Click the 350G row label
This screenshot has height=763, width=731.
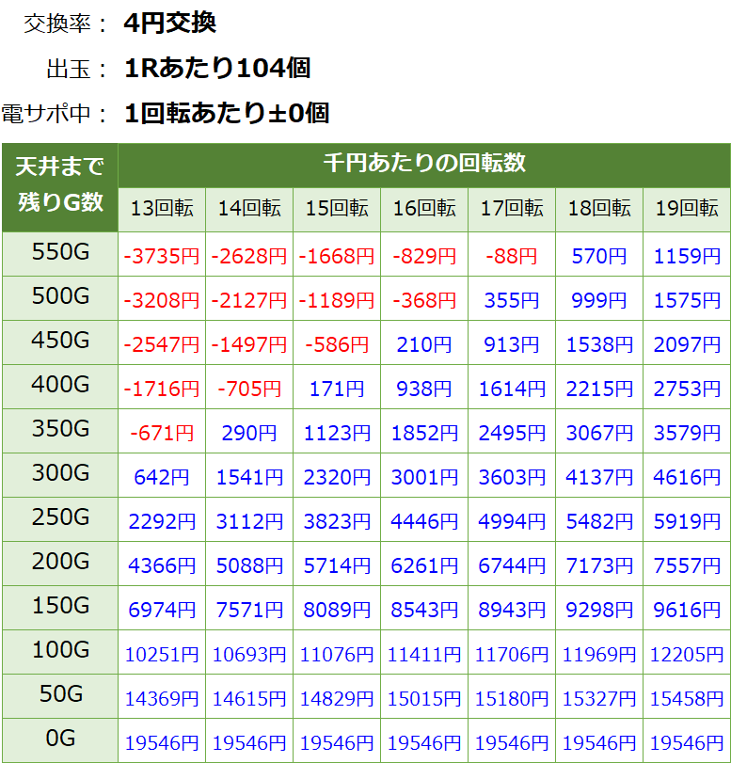[60, 431]
